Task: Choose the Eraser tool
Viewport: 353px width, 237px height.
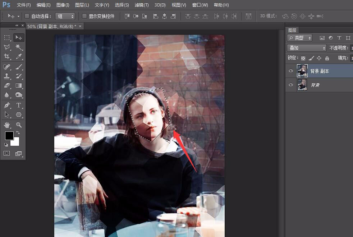Action: (x=7, y=86)
